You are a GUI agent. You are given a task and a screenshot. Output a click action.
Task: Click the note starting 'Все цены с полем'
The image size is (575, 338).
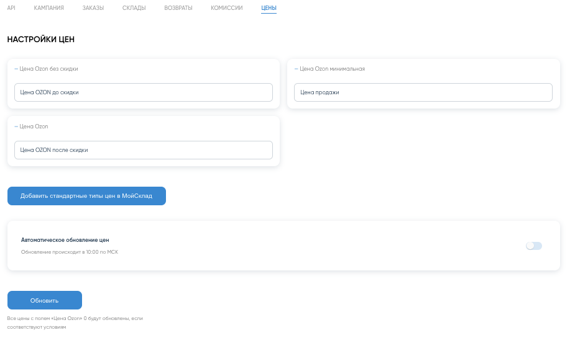(x=75, y=322)
